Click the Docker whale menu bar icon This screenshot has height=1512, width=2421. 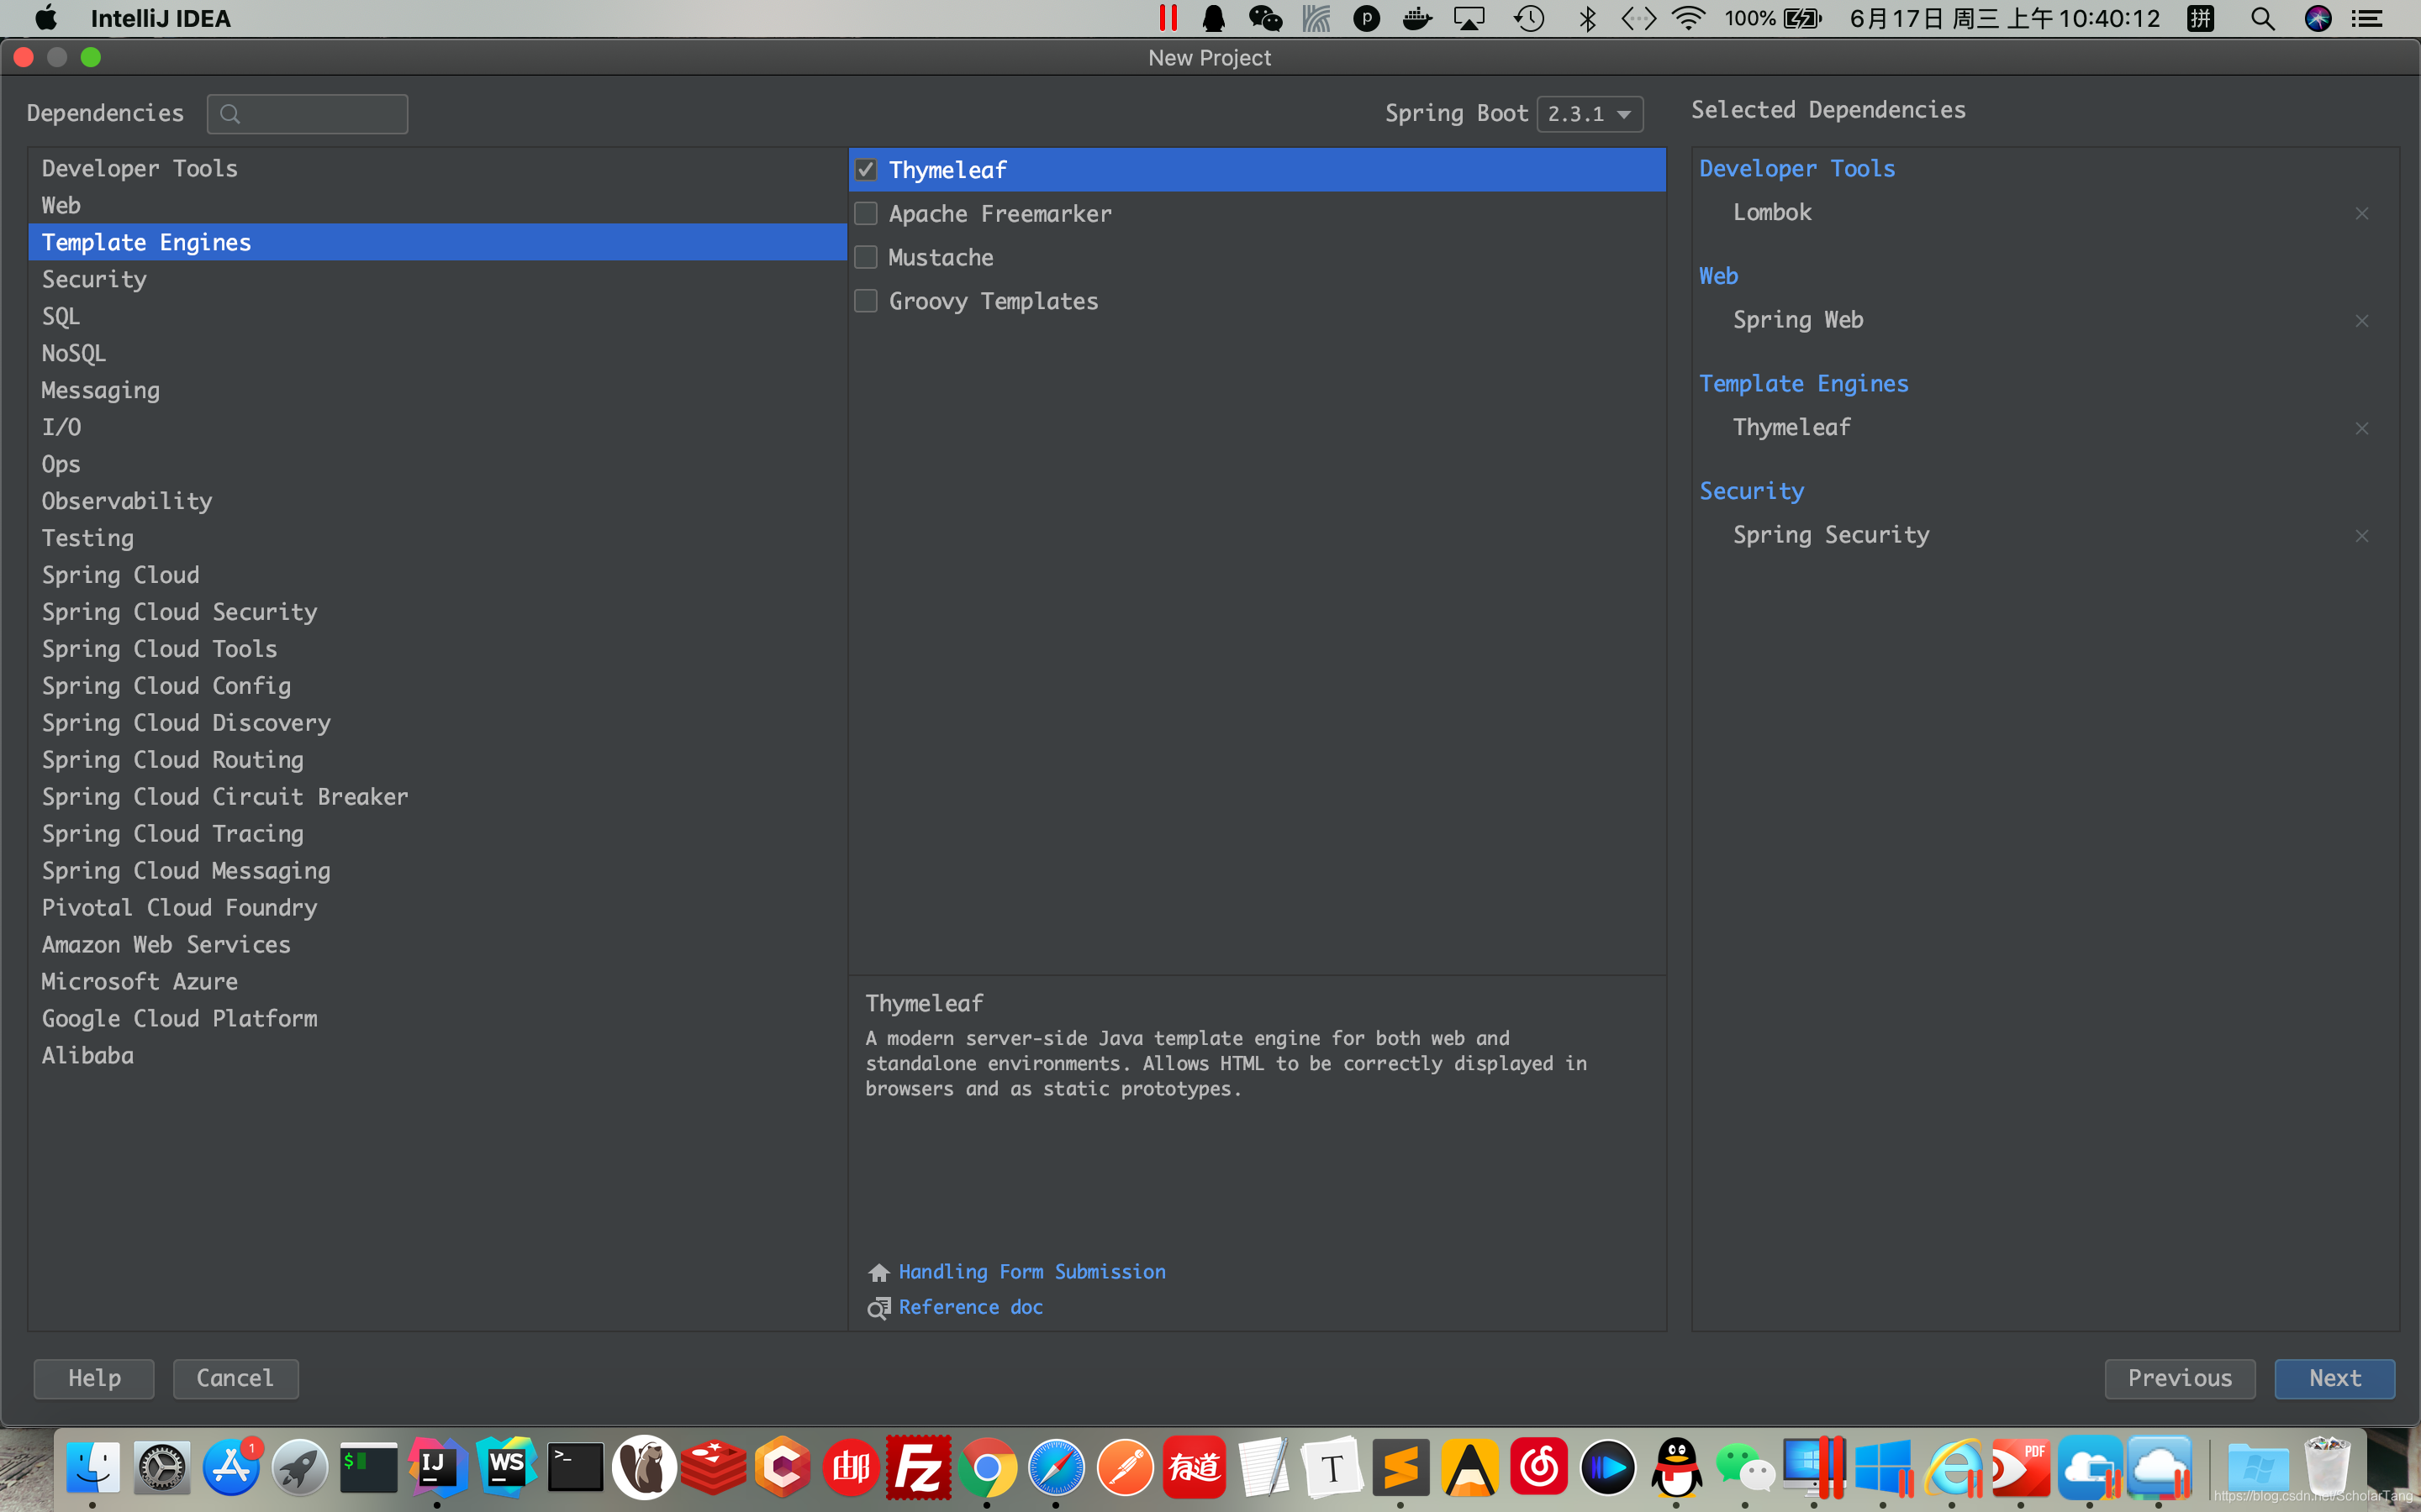click(x=1416, y=18)
